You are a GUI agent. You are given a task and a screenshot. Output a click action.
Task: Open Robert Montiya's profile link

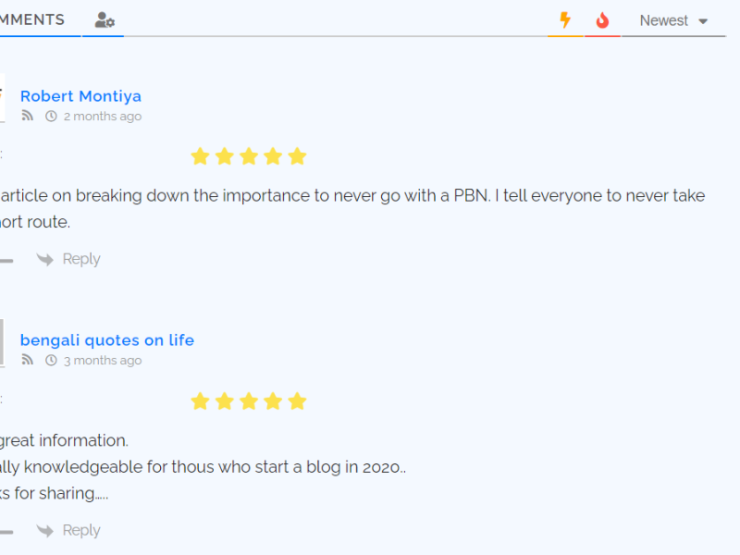point(80,96)
